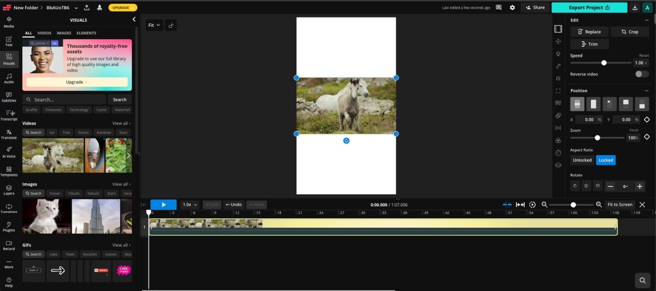Select the first position layout preset
The height and width of the screenshot is (291, 656).
(x=577, y=104)
